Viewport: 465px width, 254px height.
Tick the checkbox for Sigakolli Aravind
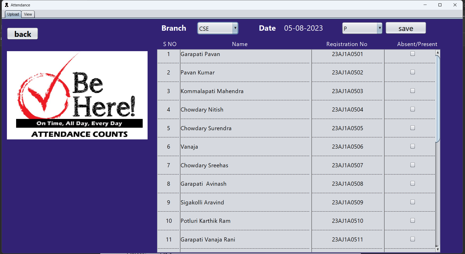tap(413, 202)
